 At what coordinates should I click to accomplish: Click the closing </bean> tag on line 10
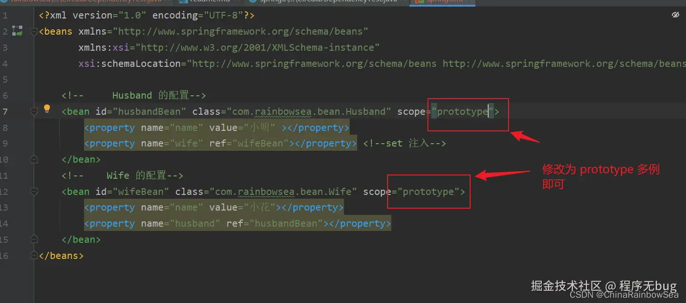pos(81,159)
